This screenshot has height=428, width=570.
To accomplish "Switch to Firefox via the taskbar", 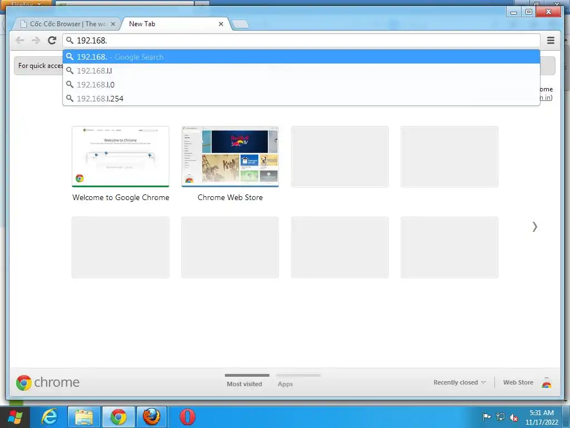I will point(152,417).
